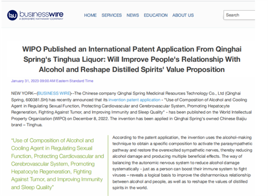This screenshot has width=268, height=196.
Task: Open the HOME navigation item
Action: pyautogui.click(x=90, y=15)
